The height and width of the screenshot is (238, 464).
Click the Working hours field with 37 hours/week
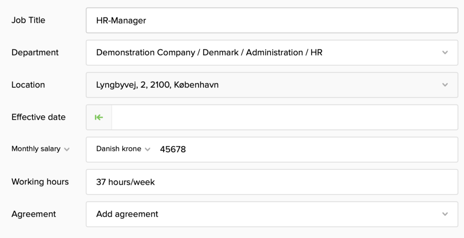[x=272, y=182]
